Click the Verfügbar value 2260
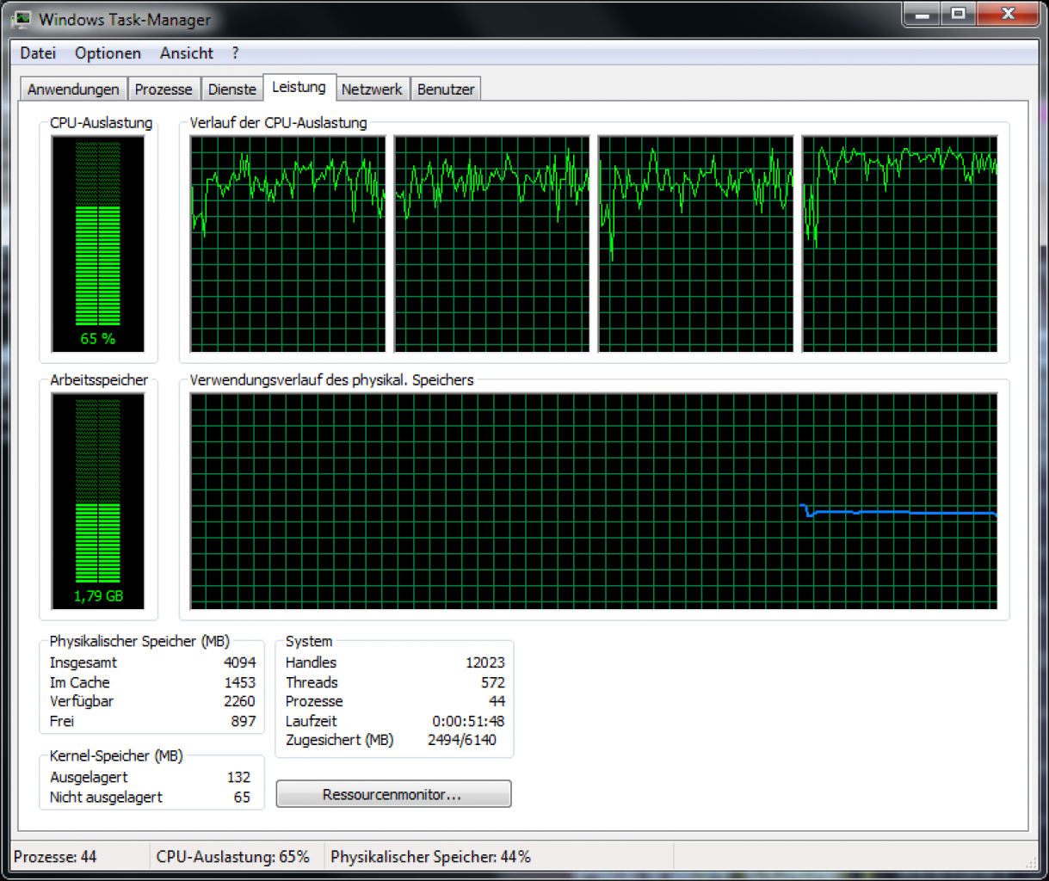1049x881 pixels. click(x=239, y=701)
